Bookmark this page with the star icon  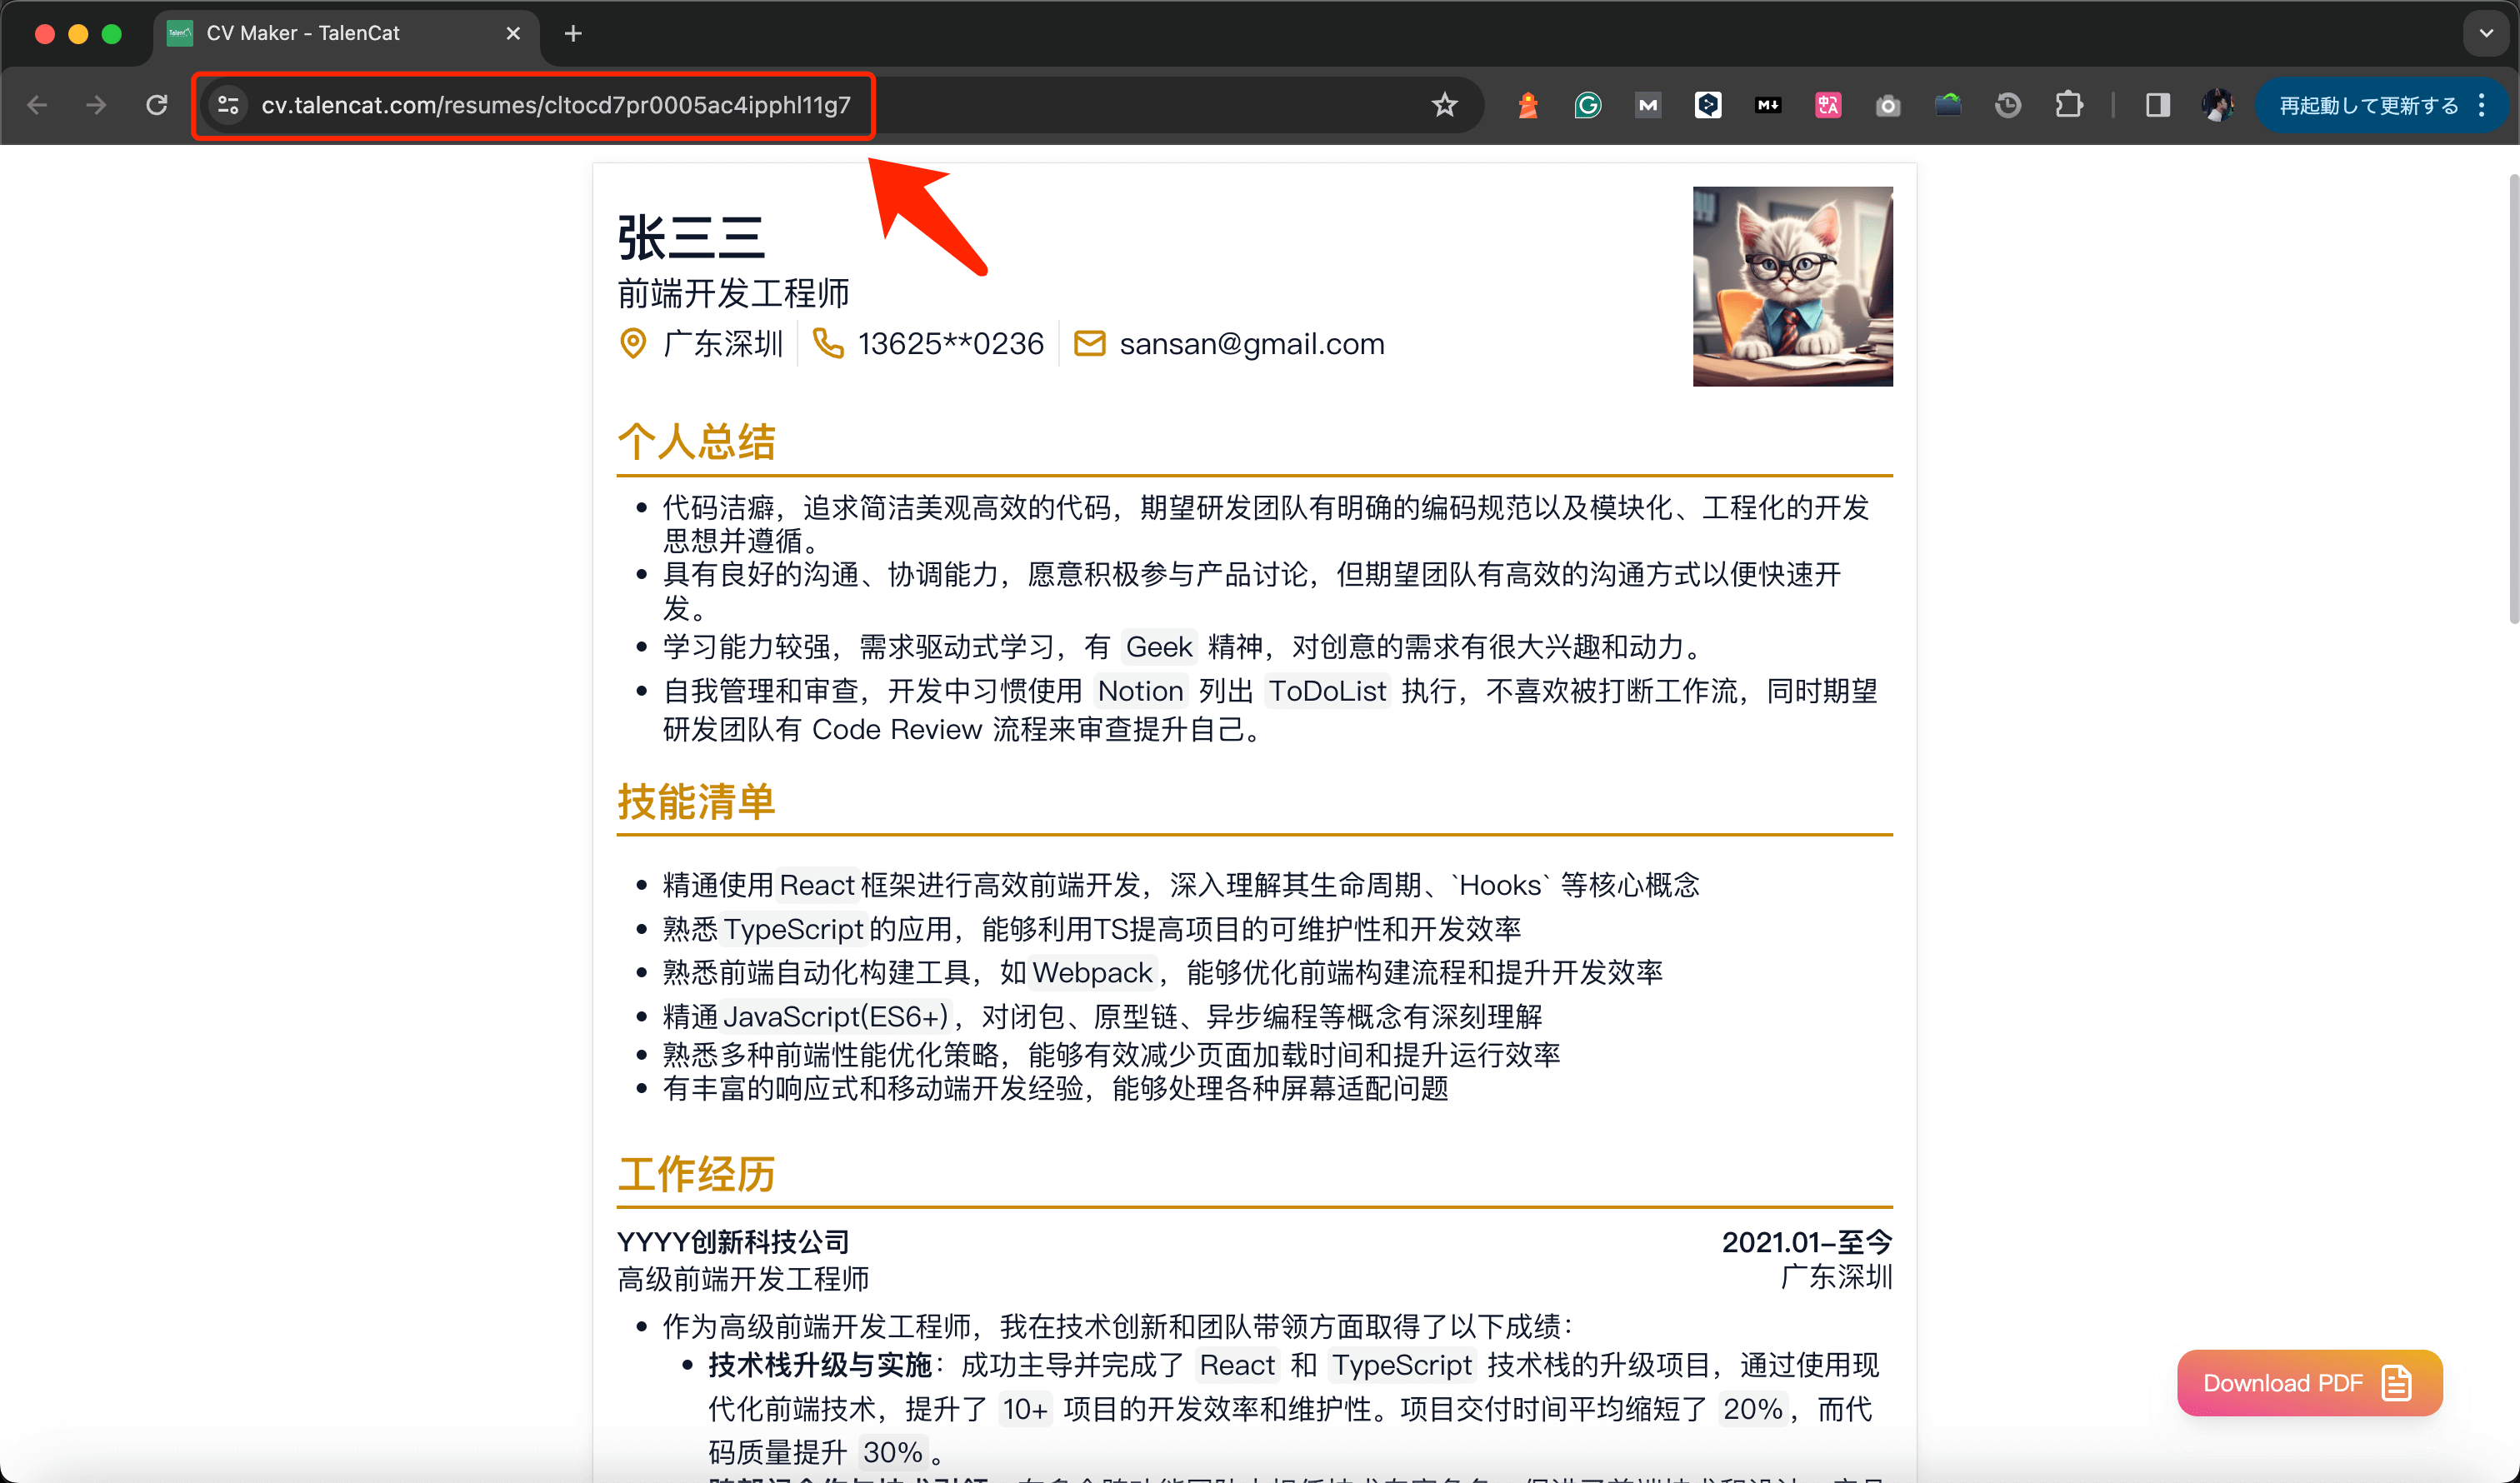[x=1444, y=105]
